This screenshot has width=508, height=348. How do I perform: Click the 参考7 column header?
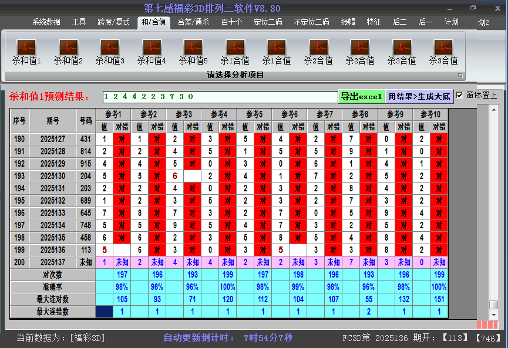[x=325, y=114]
